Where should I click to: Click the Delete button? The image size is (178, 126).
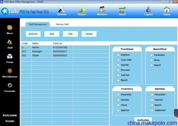click(89, 34)
